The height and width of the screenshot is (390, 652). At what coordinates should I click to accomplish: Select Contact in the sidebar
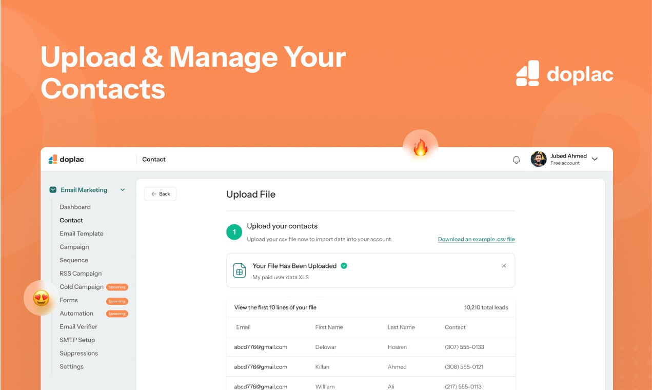71,220
